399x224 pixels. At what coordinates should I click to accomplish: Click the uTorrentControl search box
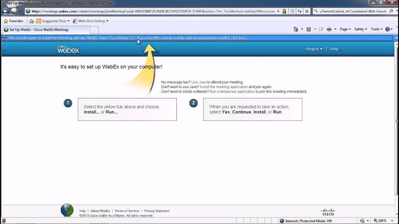coord(350,11)
